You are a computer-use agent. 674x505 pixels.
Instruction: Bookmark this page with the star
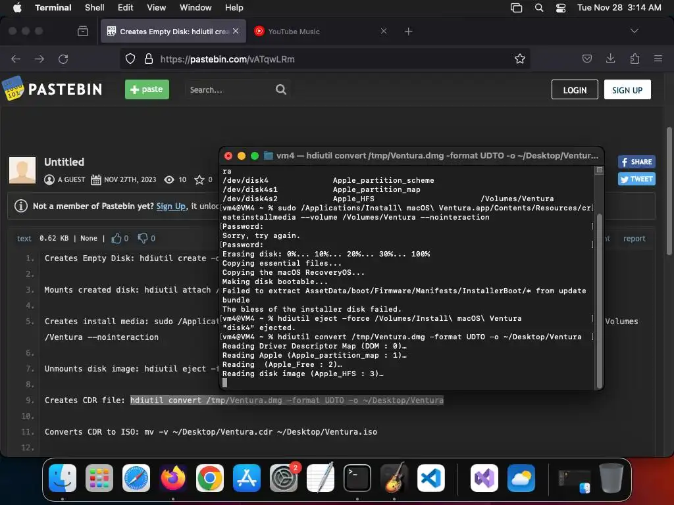tap(520, 59)
